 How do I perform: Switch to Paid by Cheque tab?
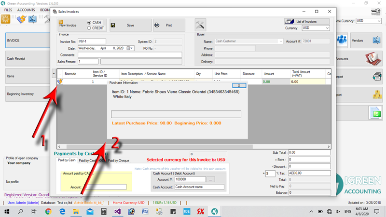click(x=118, y=161)
